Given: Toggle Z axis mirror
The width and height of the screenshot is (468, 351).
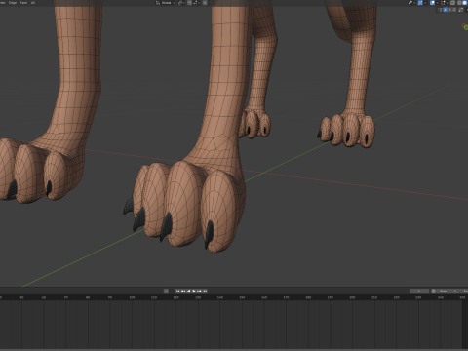Looking at the screenshot, I should 454,10.
